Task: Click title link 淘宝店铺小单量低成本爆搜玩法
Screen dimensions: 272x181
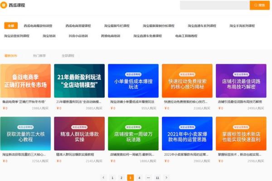Action: tap(132, 102)
